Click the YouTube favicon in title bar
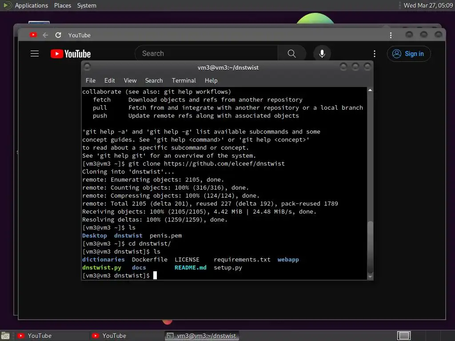Screen dimensions: 455x341 click(x=33, y=35)
